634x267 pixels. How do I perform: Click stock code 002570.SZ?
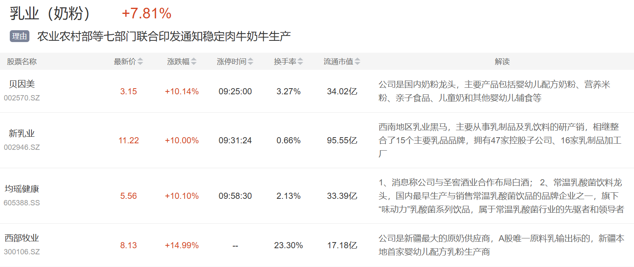click(22, 98)
